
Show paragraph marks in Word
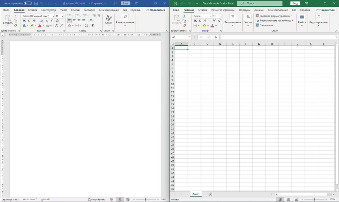pos(93,25)
